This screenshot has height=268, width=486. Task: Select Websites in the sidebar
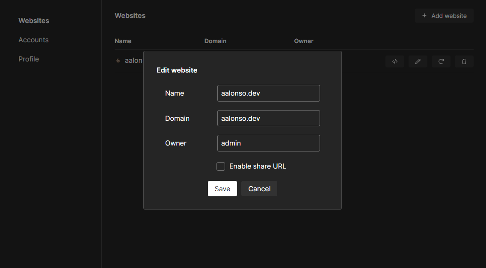coord(33,20)
